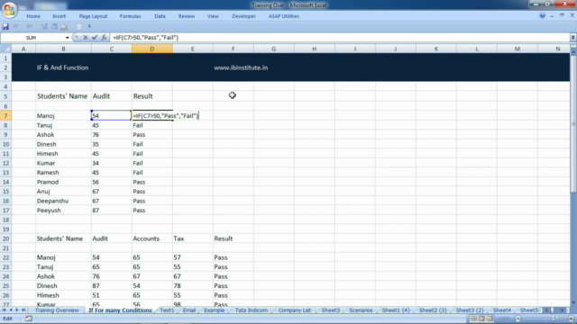This screenshot has width=577, height=324.
Task: Click the Name Box showing SUM
Action: tap(32, 38)
